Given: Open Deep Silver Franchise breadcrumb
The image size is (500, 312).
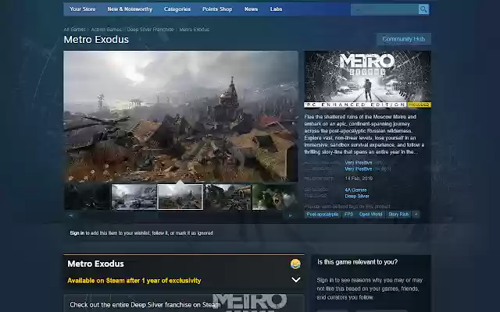Looking at the screenshot, I should click(150, 30).
